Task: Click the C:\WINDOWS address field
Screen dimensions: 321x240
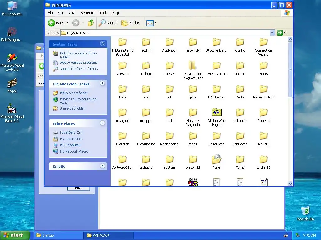Action: tap(165, 33)
